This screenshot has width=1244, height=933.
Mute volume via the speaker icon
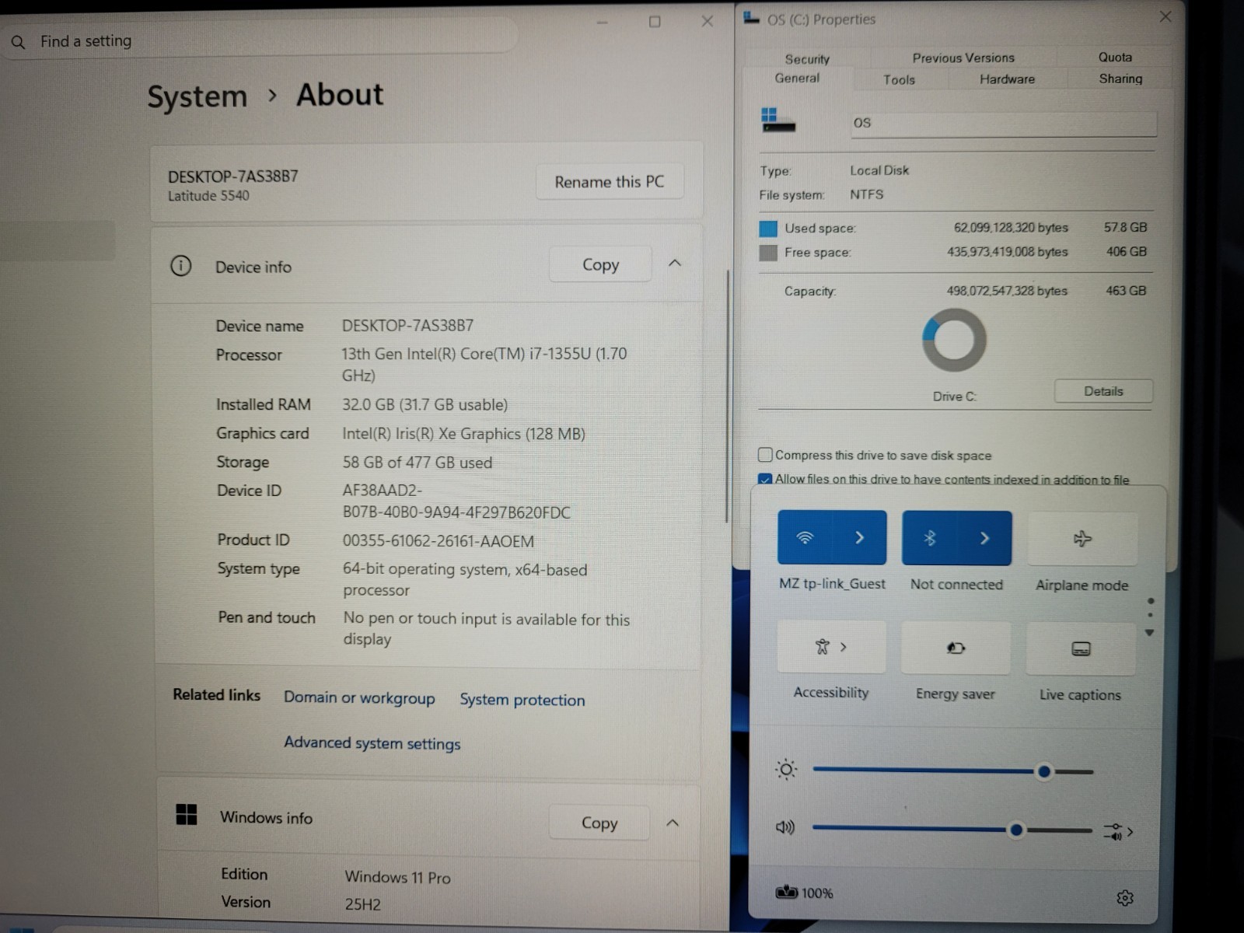click(785, 827)
